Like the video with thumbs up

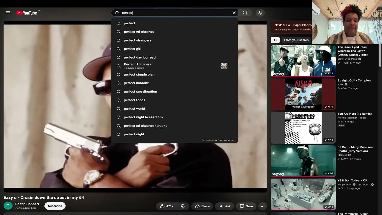167,206
